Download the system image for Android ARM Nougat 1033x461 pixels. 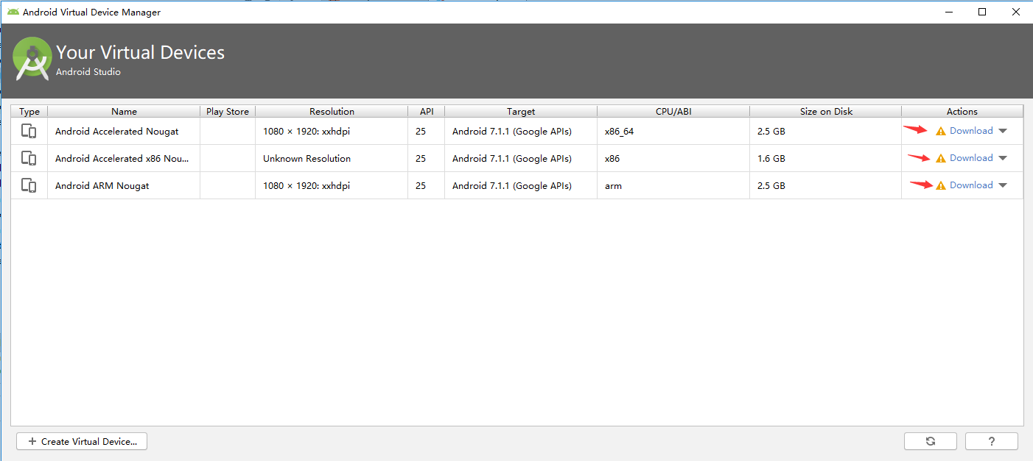971,185
